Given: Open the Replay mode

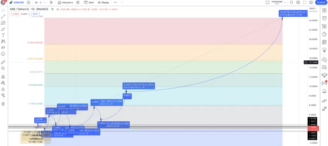Looking at the screenshot, I should click(x=103, y=3).
